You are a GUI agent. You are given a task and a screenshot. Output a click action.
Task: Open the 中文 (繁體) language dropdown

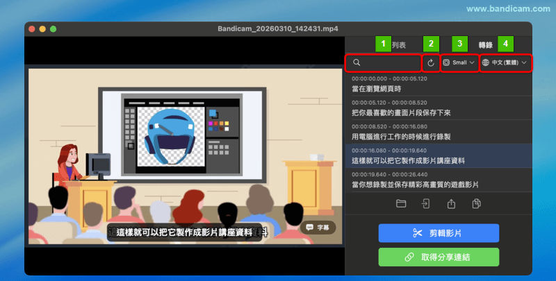click(x=506, y=62)
